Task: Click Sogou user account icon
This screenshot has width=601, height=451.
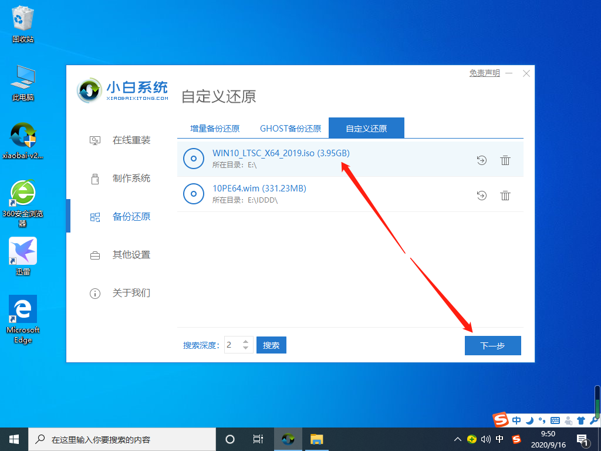Action: coord(568,420)
